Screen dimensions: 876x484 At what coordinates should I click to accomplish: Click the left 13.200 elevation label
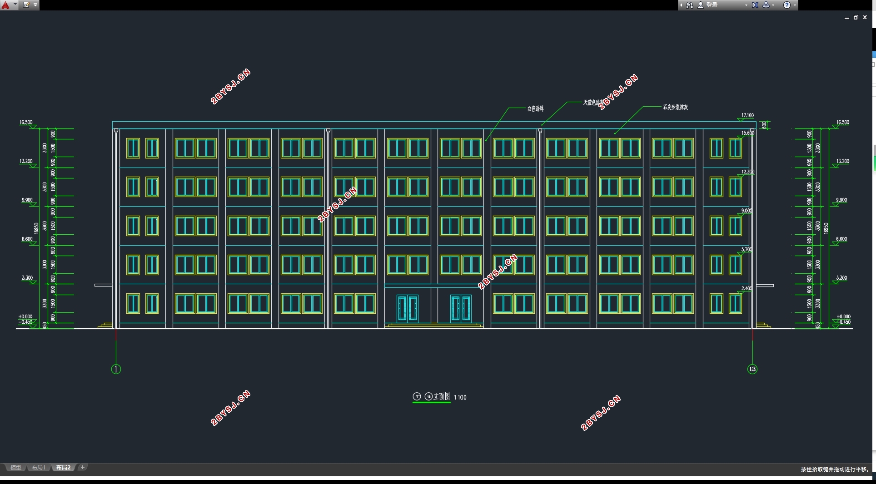tap(26, 161)
